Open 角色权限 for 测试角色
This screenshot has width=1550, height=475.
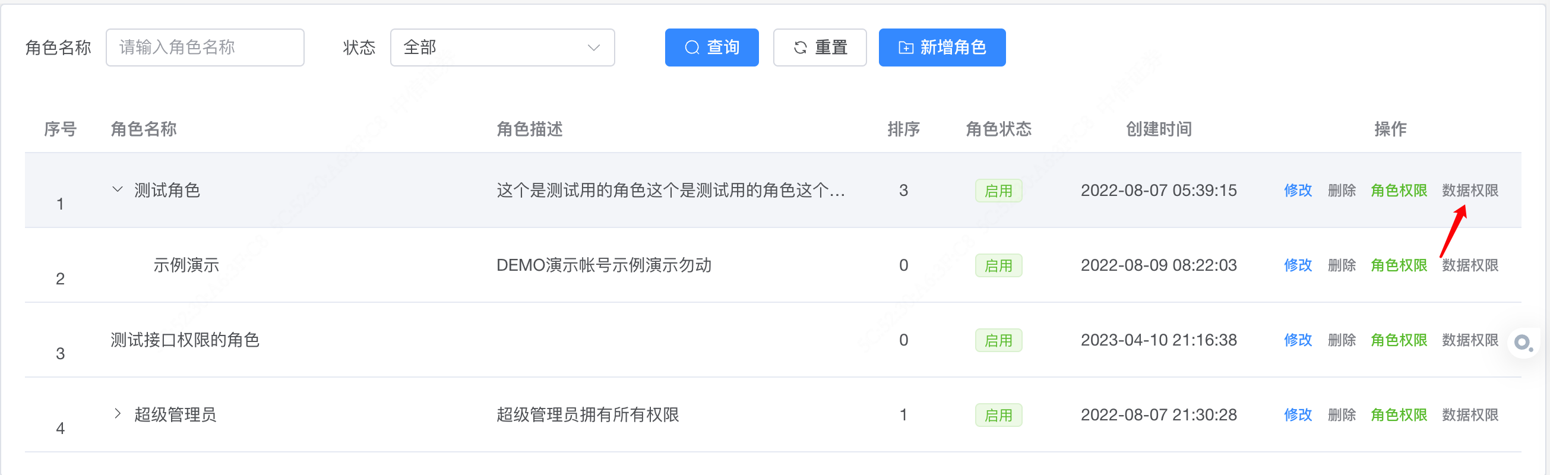pos(1399,191)
